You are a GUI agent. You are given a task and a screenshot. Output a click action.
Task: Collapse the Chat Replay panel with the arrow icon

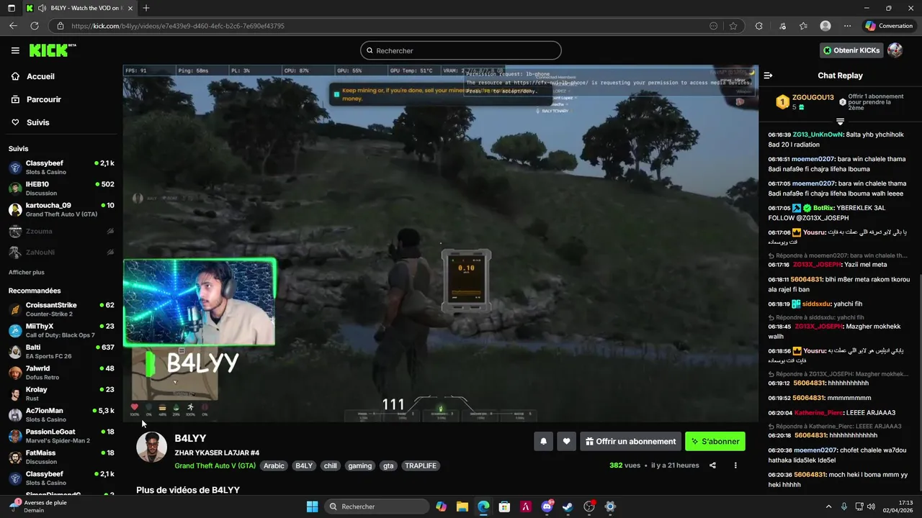768,76
